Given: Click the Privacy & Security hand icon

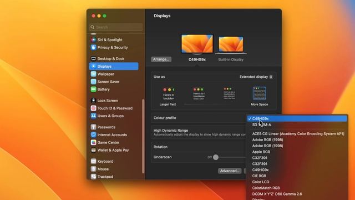Looking at the screenshot, I should (x=93, y=47).
